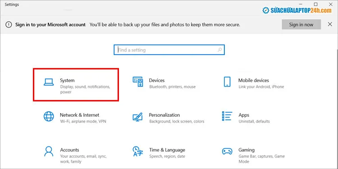The height and width of the screenshot is (169, 338).
Task: Click 'Game Bar, captures, Game Mode' description
Action: coord(261,159)
